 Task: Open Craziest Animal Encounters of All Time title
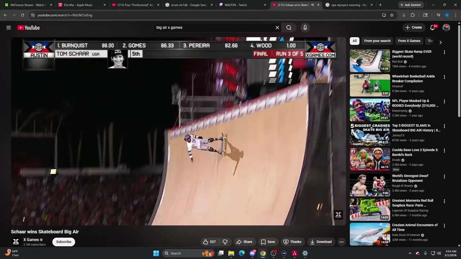[x=415, y=227]
